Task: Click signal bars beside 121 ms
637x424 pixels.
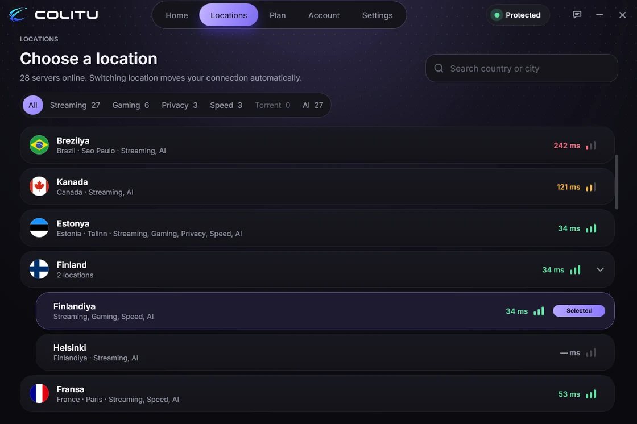Action: pyautogui.click(x=591, y=187)
